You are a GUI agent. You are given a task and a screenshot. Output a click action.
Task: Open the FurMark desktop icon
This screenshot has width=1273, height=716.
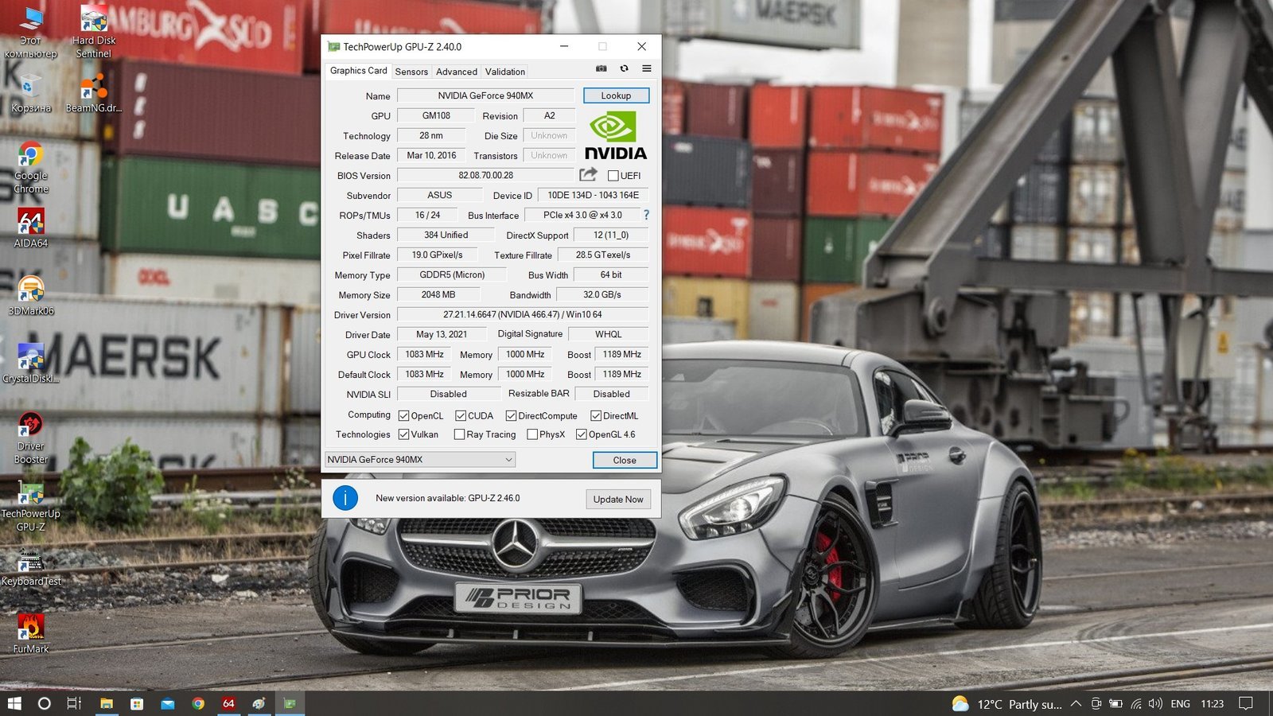(x=31, y=628)
